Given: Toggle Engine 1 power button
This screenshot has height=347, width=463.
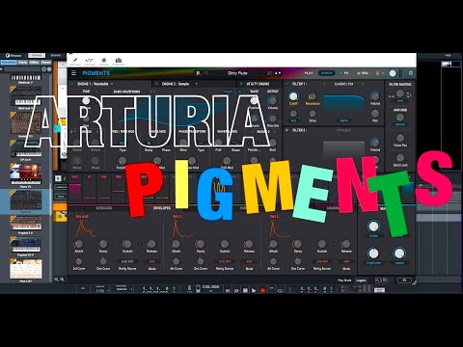Looking at the screenshot, I should click(x=72, y=84).
